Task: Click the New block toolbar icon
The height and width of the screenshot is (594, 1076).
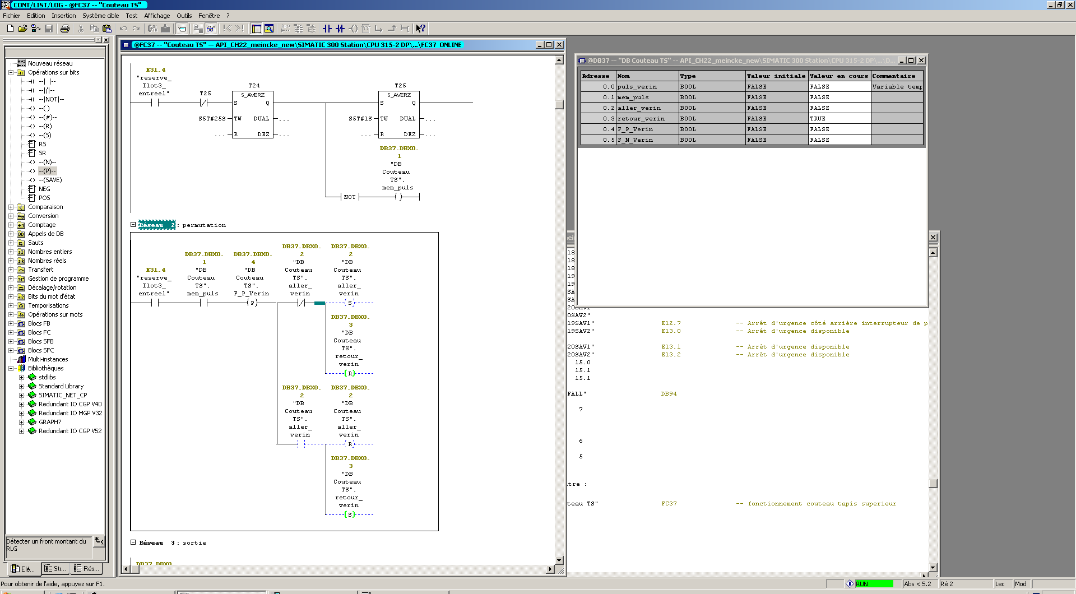Action: tap(10, 29)
